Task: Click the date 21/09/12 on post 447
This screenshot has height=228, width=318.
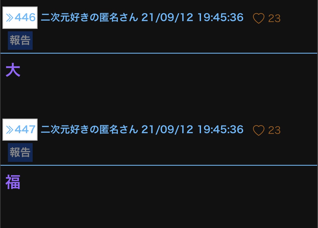Action: pyautogui.click(x=167, y=130)
